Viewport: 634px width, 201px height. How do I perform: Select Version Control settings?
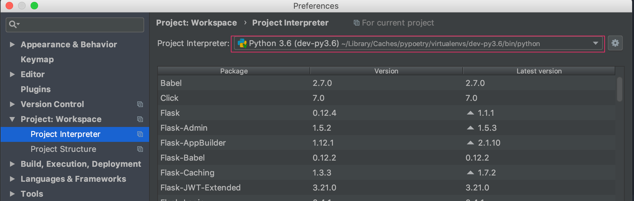(x=52, y=104)
